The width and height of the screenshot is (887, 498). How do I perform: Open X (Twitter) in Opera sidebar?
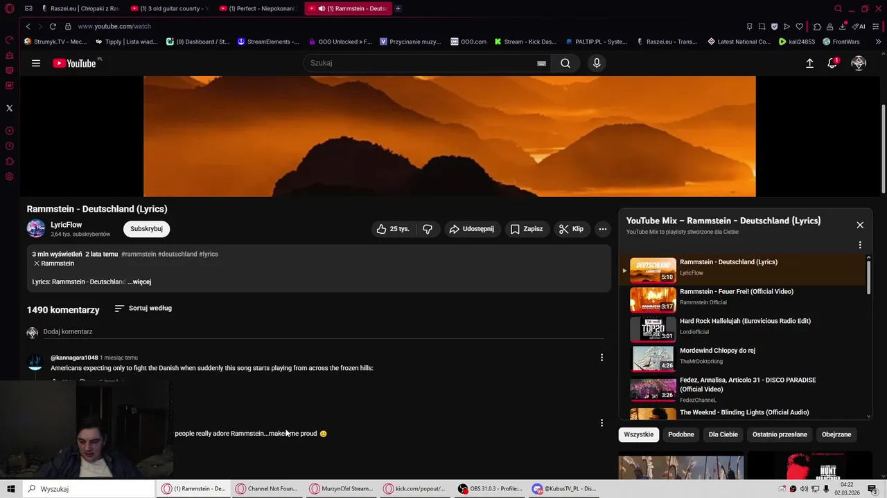[x=9, y=108]
